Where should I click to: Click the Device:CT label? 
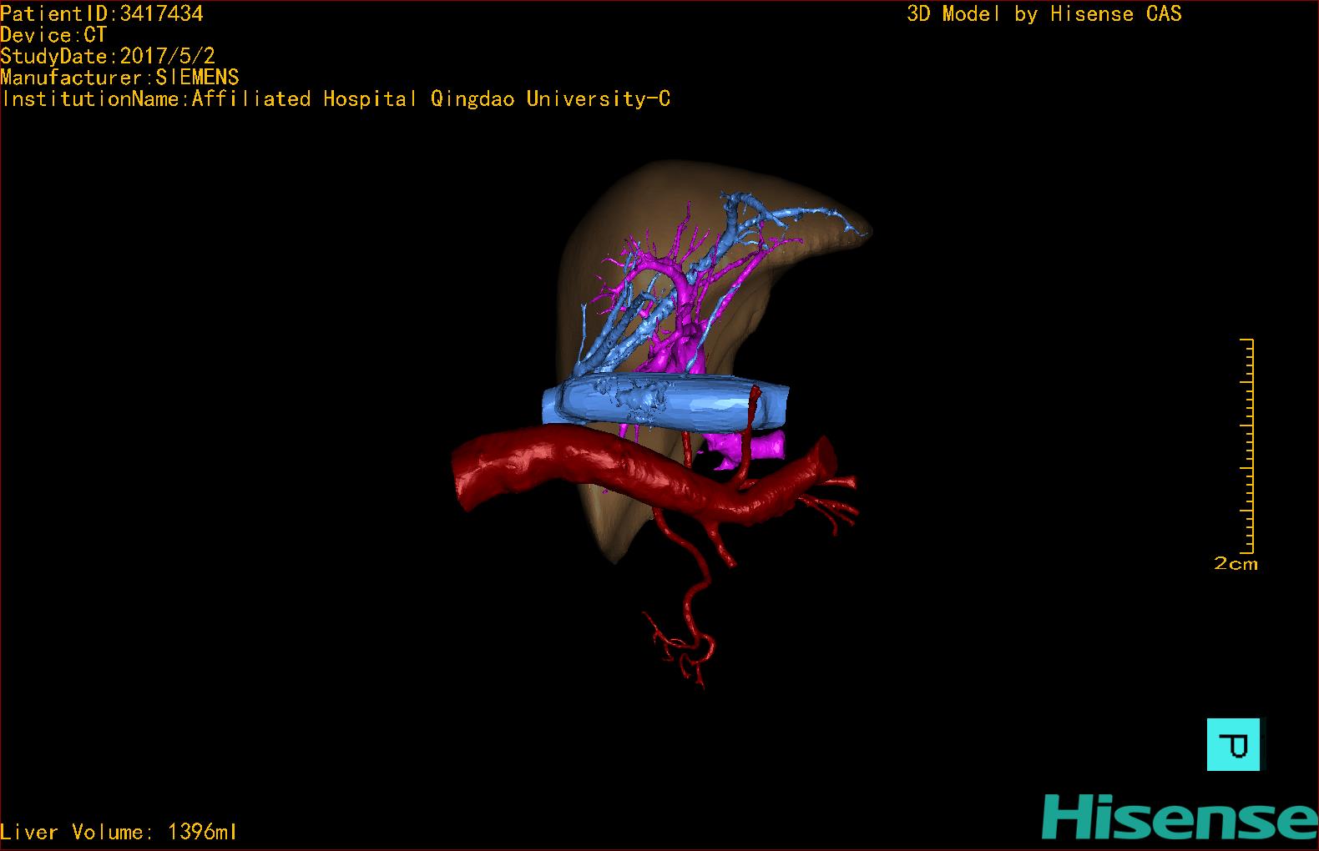pos(53,35)
